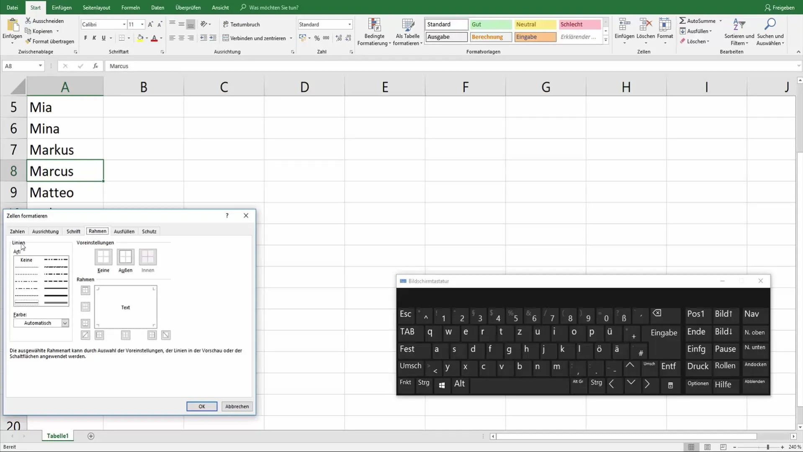803x452 pixels.
Task: Click Format übertragen paintbrush
Action: 49,41
